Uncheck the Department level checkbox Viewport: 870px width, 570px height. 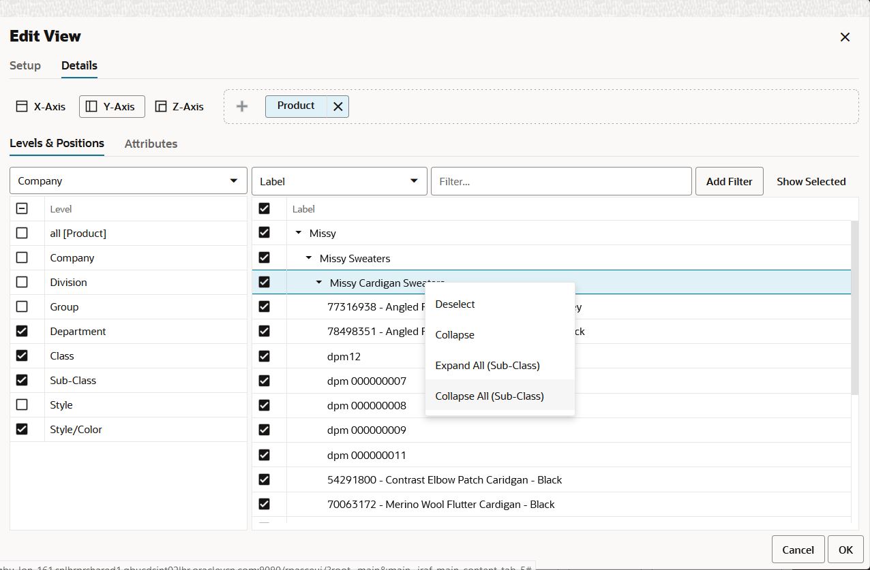tap(22, 331)
